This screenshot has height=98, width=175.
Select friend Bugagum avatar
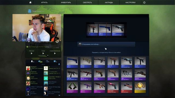pyautogui.click(x=28, y=68)
